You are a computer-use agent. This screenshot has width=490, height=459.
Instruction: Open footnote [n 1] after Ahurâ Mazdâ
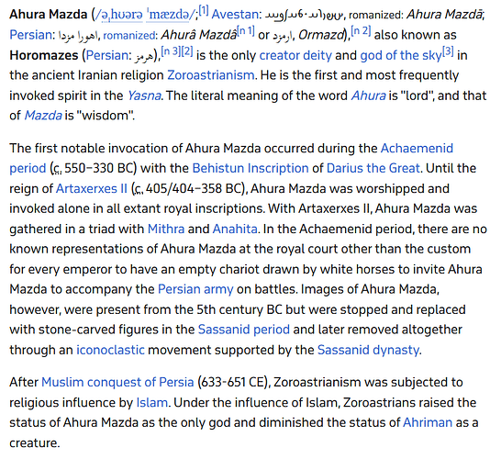(x=246, y=31)
